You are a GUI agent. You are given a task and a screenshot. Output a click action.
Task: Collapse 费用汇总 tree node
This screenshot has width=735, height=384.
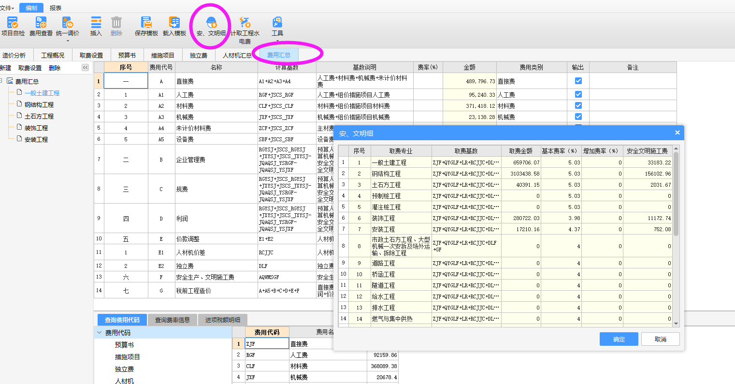(x=1, y=81)
